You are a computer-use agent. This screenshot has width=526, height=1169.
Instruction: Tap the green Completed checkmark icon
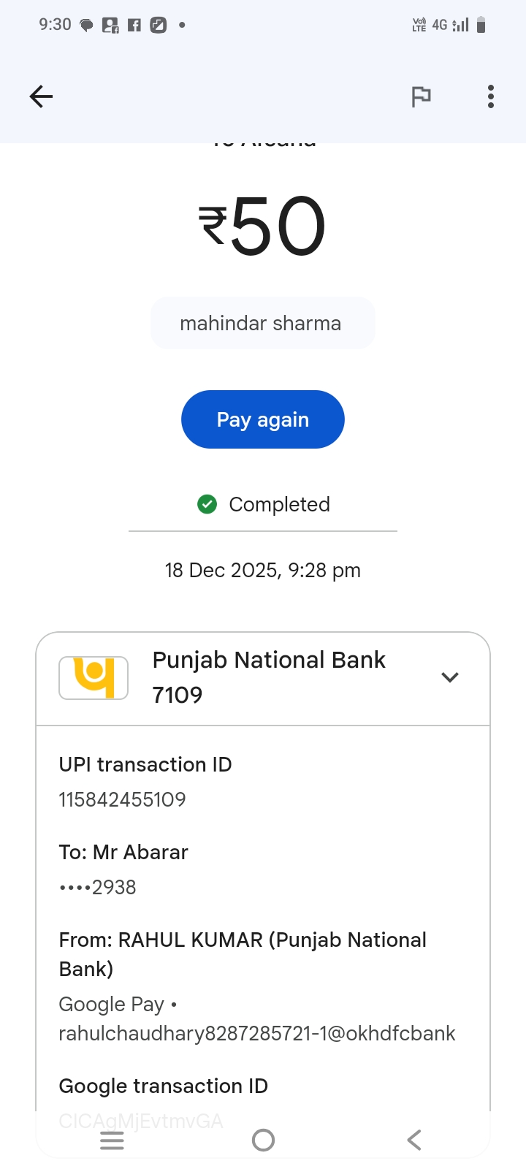click(x=207, y=504)
